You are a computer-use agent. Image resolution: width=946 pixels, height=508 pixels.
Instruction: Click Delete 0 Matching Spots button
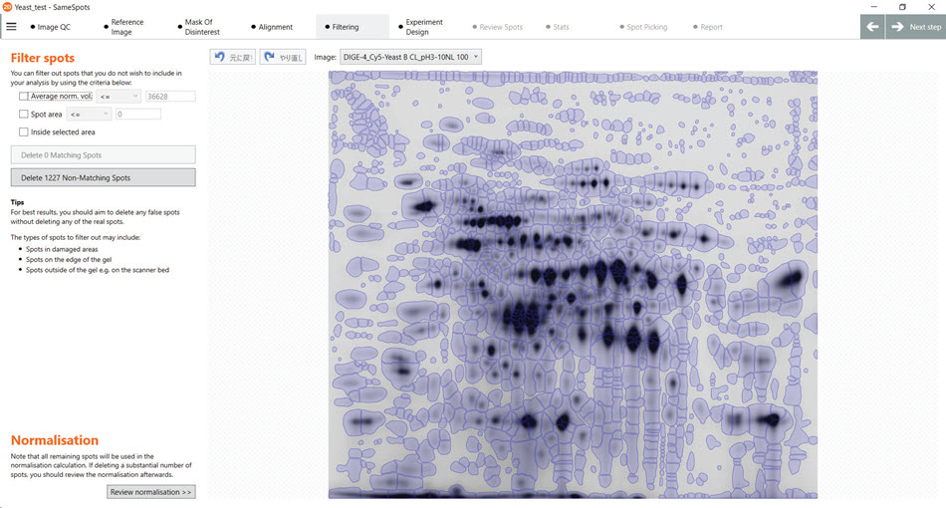click(x=104, y=155)
